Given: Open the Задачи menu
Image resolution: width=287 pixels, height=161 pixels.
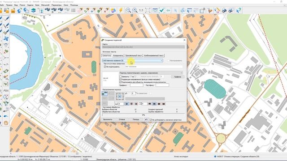Looking at the screenshot, I should (30, 5).
